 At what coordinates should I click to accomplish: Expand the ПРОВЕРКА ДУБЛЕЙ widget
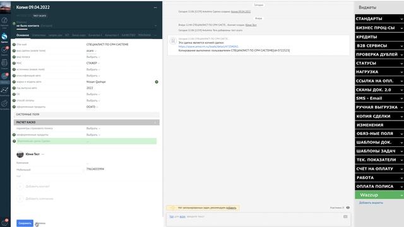379,54
